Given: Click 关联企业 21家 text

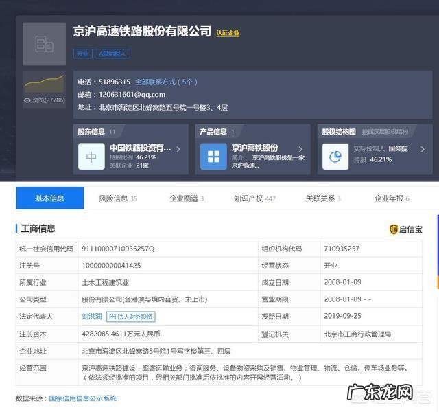Looking at the screenshot, I should tap(129, 165).
